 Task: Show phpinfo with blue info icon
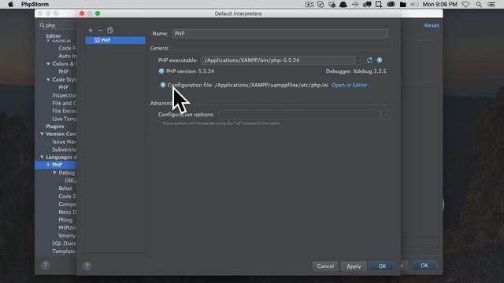pos(380,60)
